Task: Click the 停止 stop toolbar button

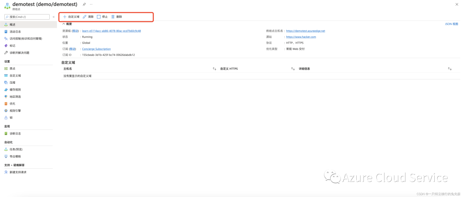Action: coord(102,17)
